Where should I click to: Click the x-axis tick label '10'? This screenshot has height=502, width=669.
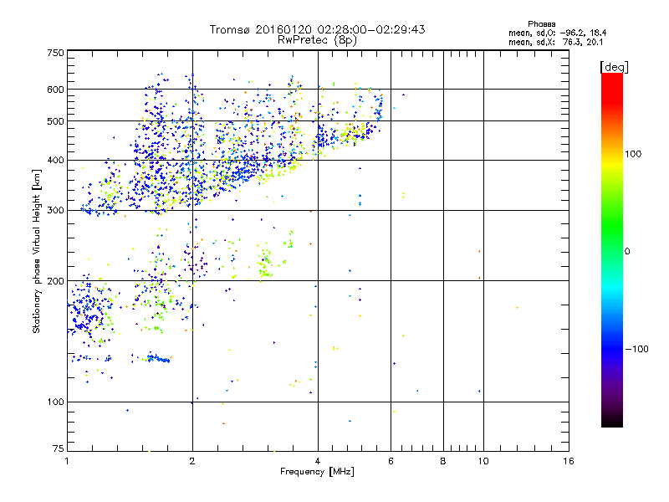point(483,461)
